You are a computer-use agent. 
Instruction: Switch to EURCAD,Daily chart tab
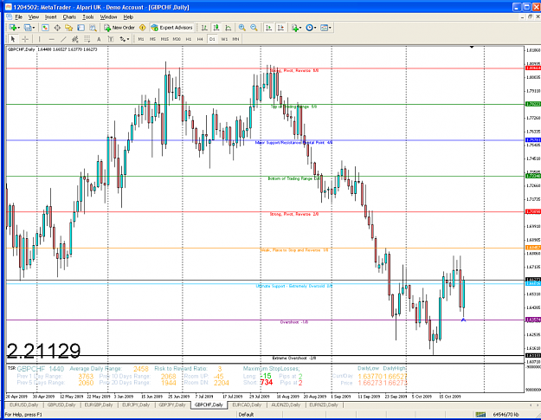[247, 404]
